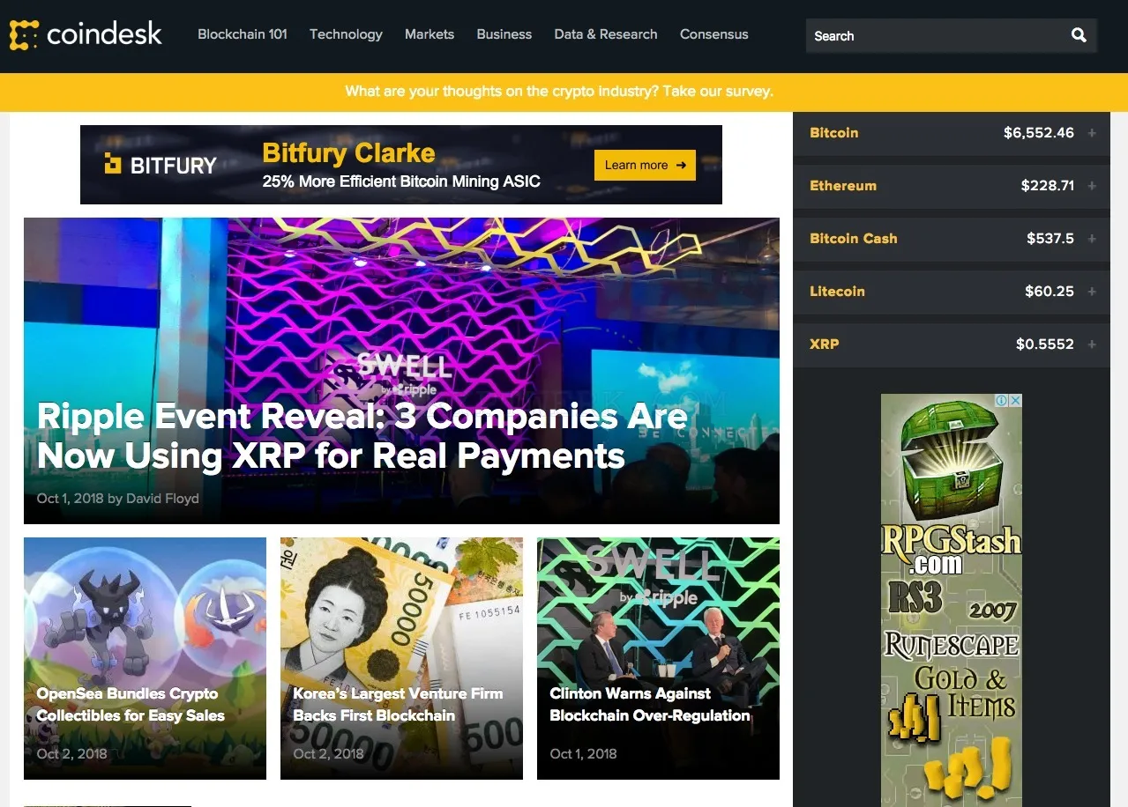Expand the Bitcoin Cash price row
Screen dimensions: 1128x807
click(x=1092, y=239)
